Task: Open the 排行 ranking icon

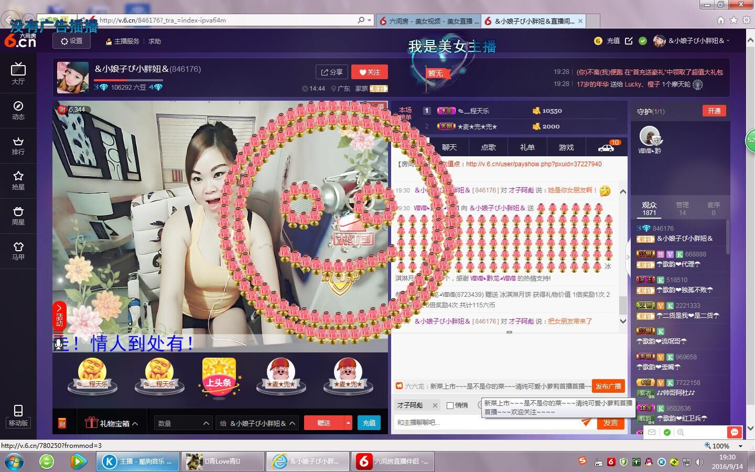Action: 18,145
